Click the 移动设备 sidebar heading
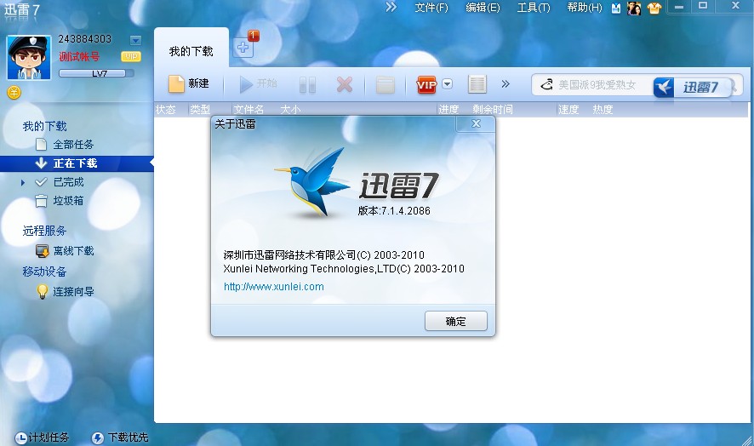 44,272
